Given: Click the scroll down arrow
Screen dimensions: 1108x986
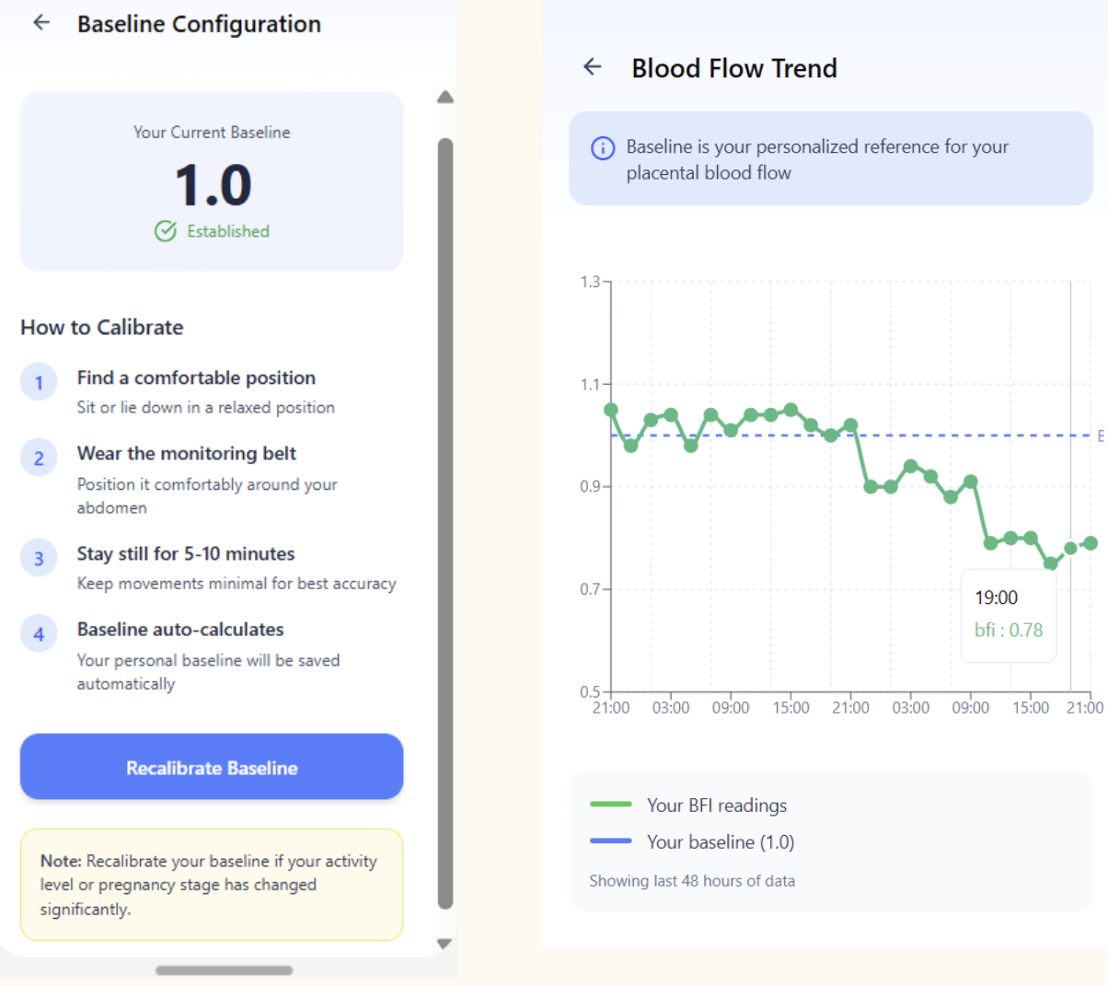Looking at the screenshot, I should tap(445, 944).
